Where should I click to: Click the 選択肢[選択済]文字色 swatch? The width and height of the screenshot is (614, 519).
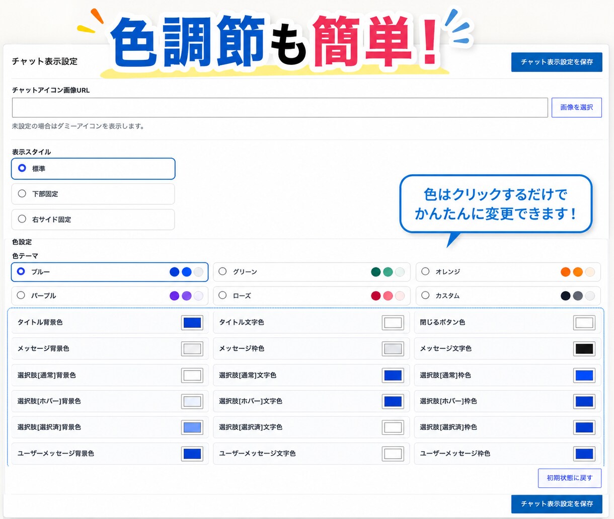coord(393,427)
